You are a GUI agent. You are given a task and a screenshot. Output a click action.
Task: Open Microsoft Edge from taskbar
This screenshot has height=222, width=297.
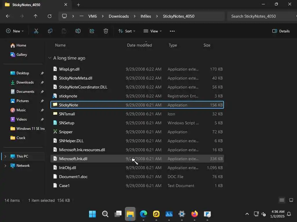coord(143,214)
